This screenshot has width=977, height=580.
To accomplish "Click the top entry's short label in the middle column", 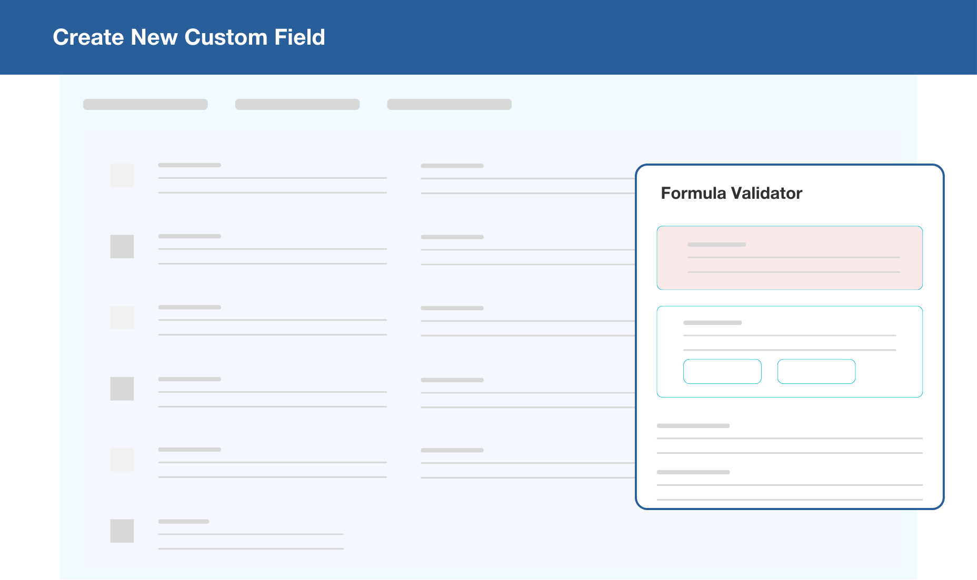I will (452, 166).
